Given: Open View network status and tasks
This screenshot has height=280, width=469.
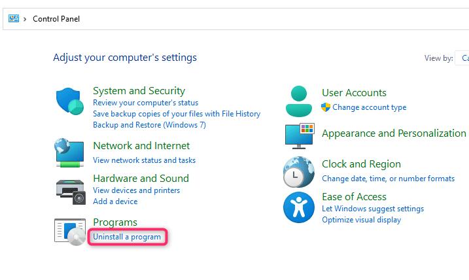Looking at the screenshot, I should click(x=144, y=160).
